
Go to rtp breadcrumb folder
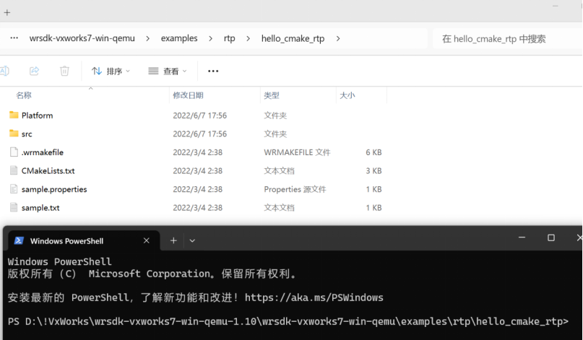click(230, 38)
